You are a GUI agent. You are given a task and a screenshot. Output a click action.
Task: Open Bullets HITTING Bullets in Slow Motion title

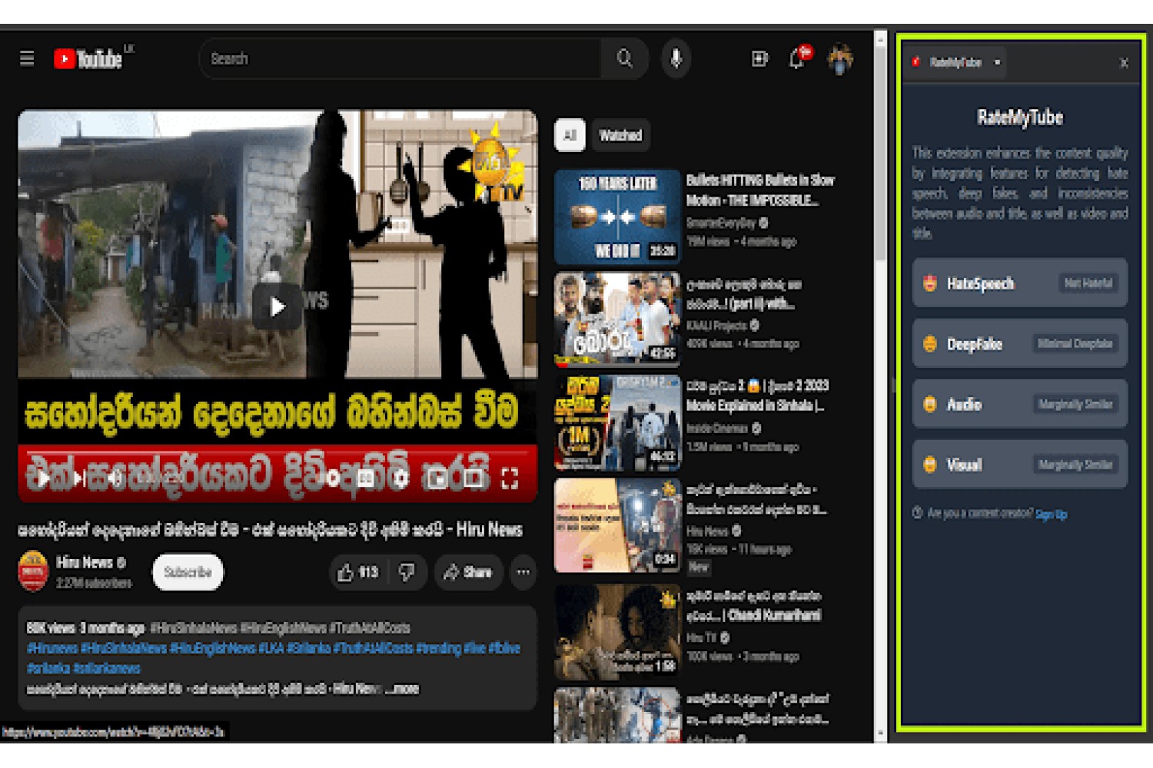[x=759, y=190]
